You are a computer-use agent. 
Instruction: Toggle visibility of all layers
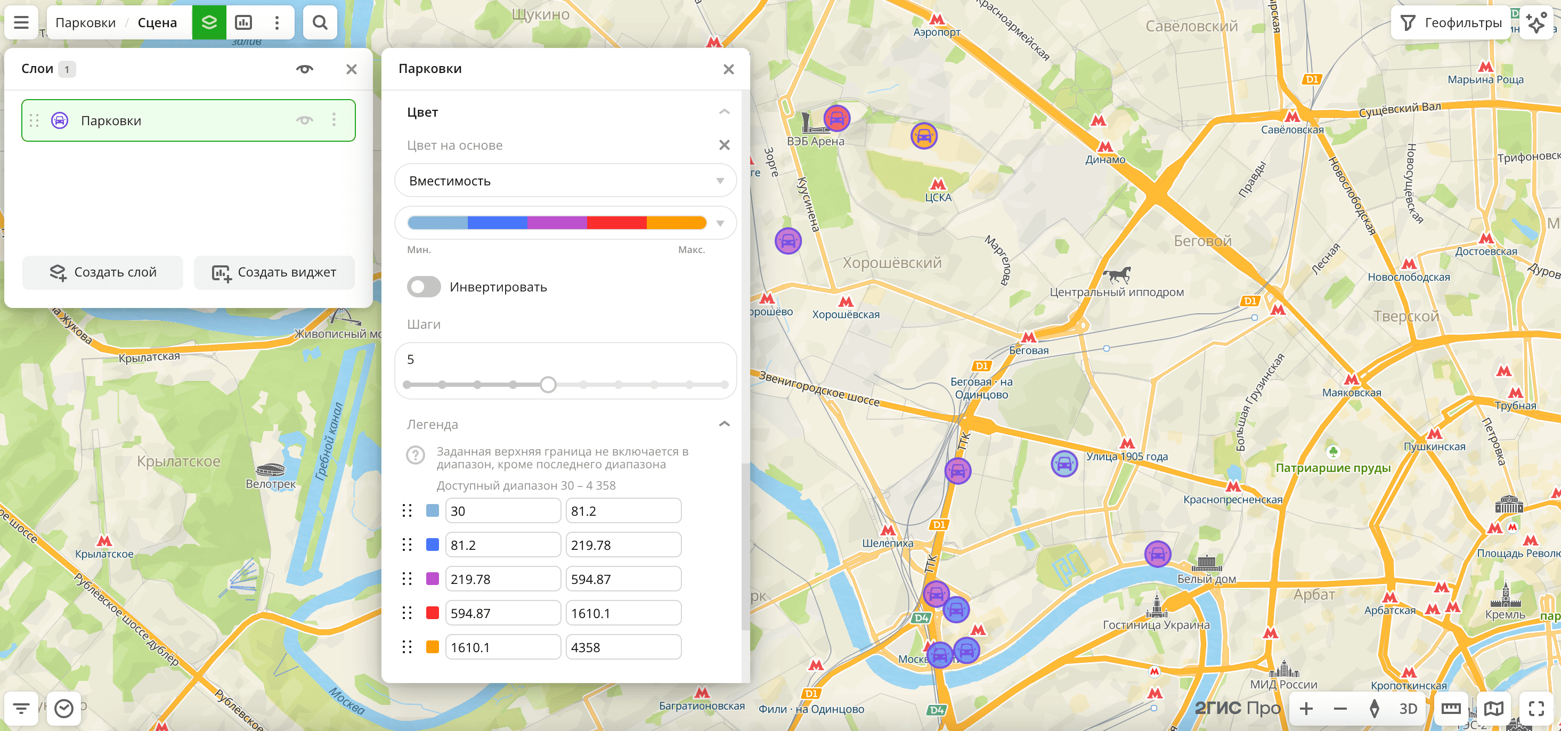(304, 69)
